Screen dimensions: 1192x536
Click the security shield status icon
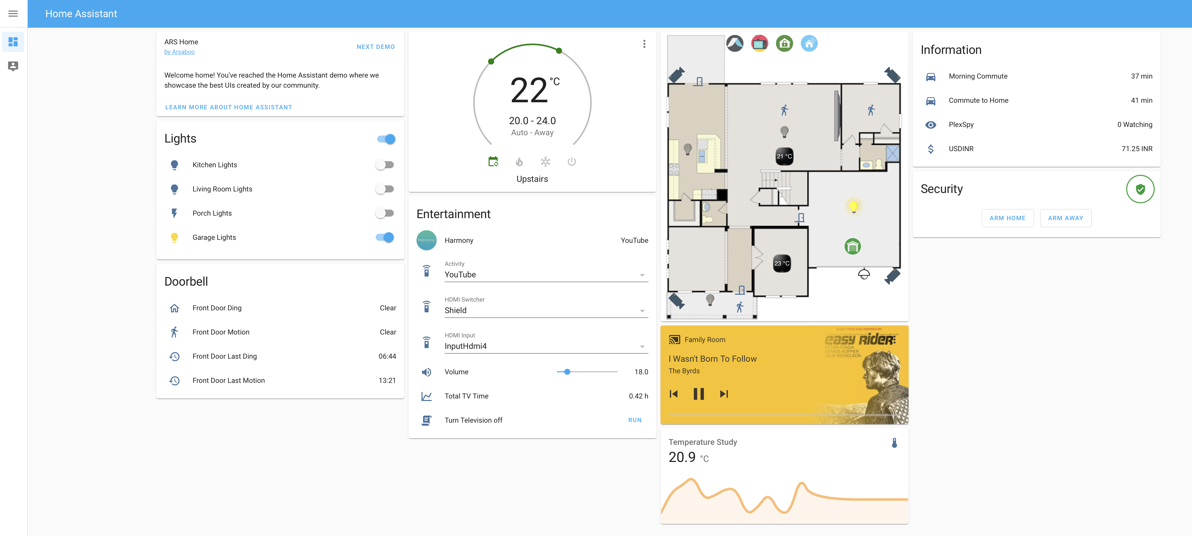[x=1140, y=189]
